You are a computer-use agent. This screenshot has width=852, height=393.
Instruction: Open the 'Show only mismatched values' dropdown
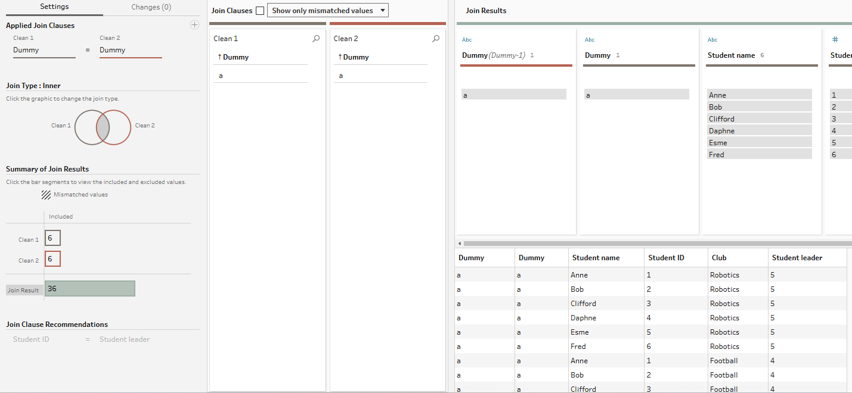[328, 11]
